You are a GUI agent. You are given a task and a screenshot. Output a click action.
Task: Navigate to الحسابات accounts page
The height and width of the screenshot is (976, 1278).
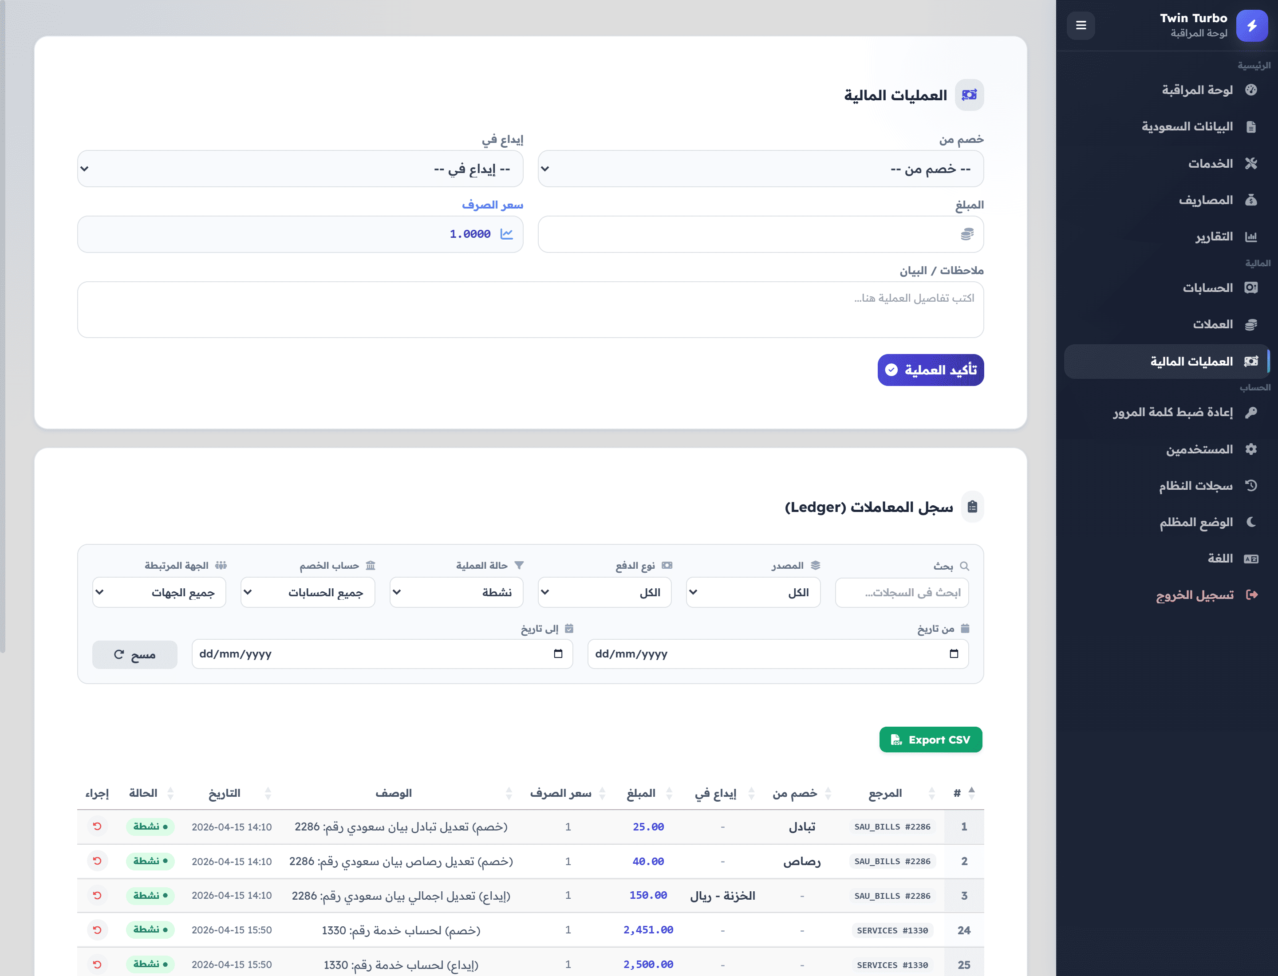(1167, 288)
